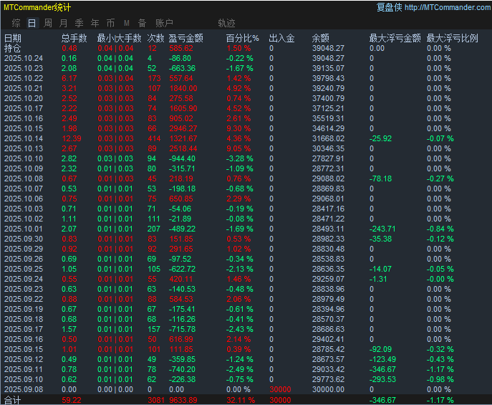Click profit value 1840.00
The image size is (492, 405).
coord(183,89)
